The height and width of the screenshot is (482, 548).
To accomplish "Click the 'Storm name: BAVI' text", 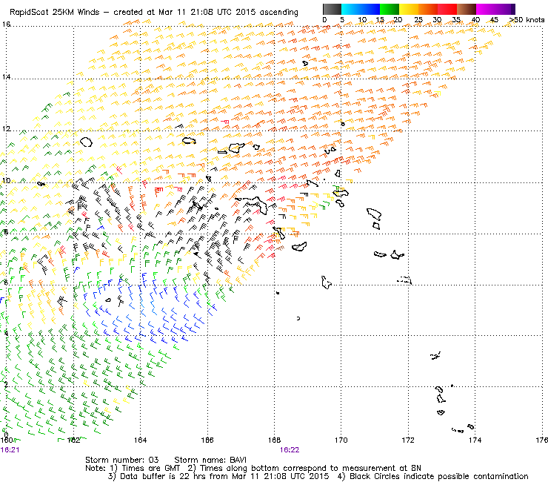I will tap(211, 460).
